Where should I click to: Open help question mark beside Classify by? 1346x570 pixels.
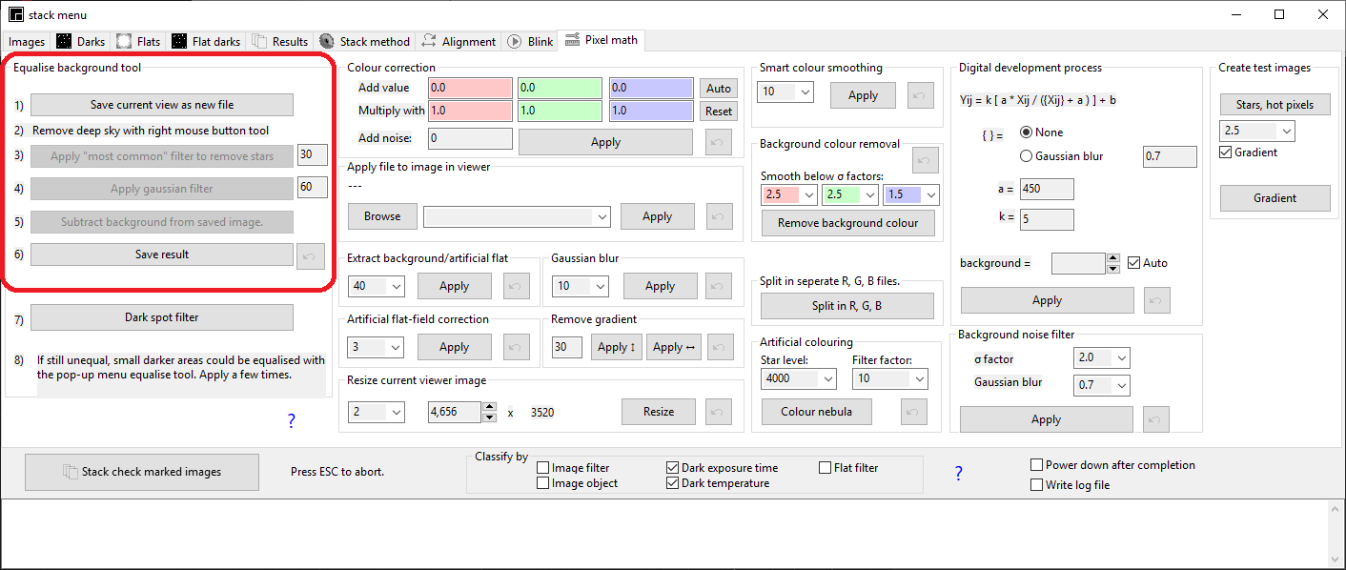point(958,474)
